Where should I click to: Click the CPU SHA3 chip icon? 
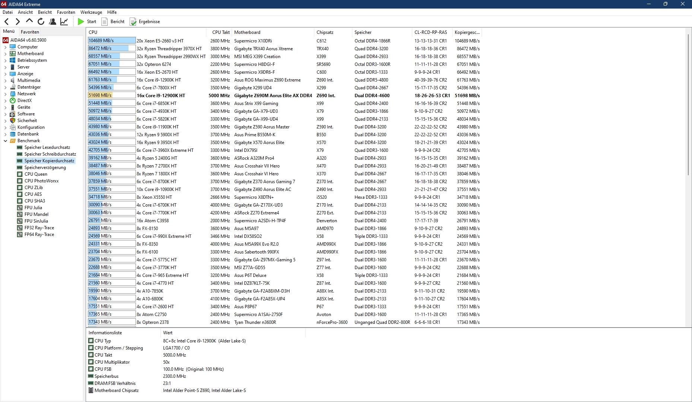(20, 201)
